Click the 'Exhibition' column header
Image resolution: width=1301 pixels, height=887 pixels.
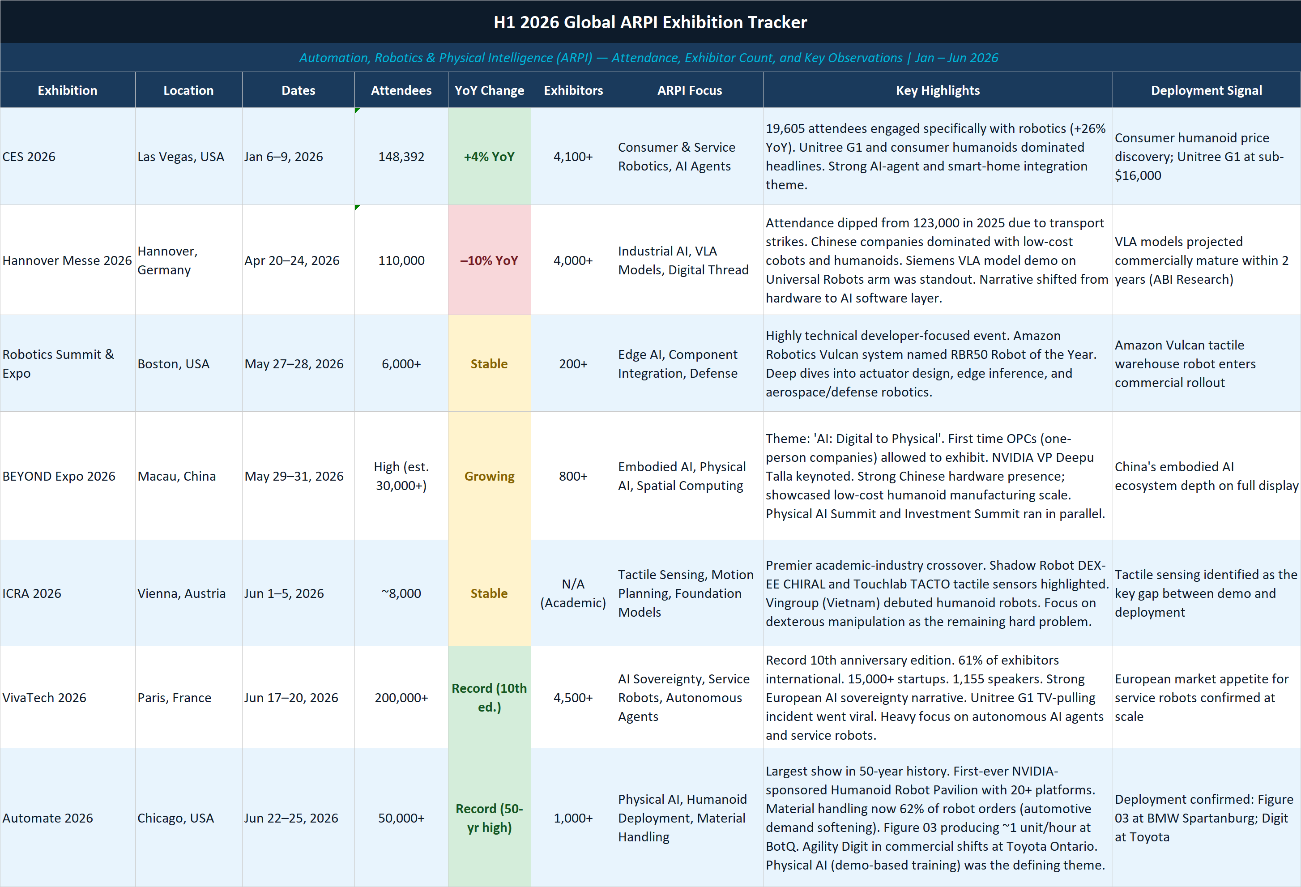pos(68,90)
